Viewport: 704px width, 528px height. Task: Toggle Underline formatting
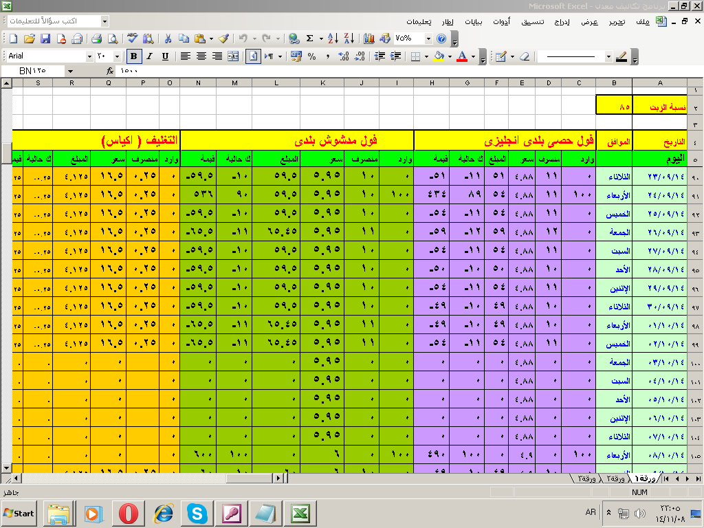coord(165,56)
